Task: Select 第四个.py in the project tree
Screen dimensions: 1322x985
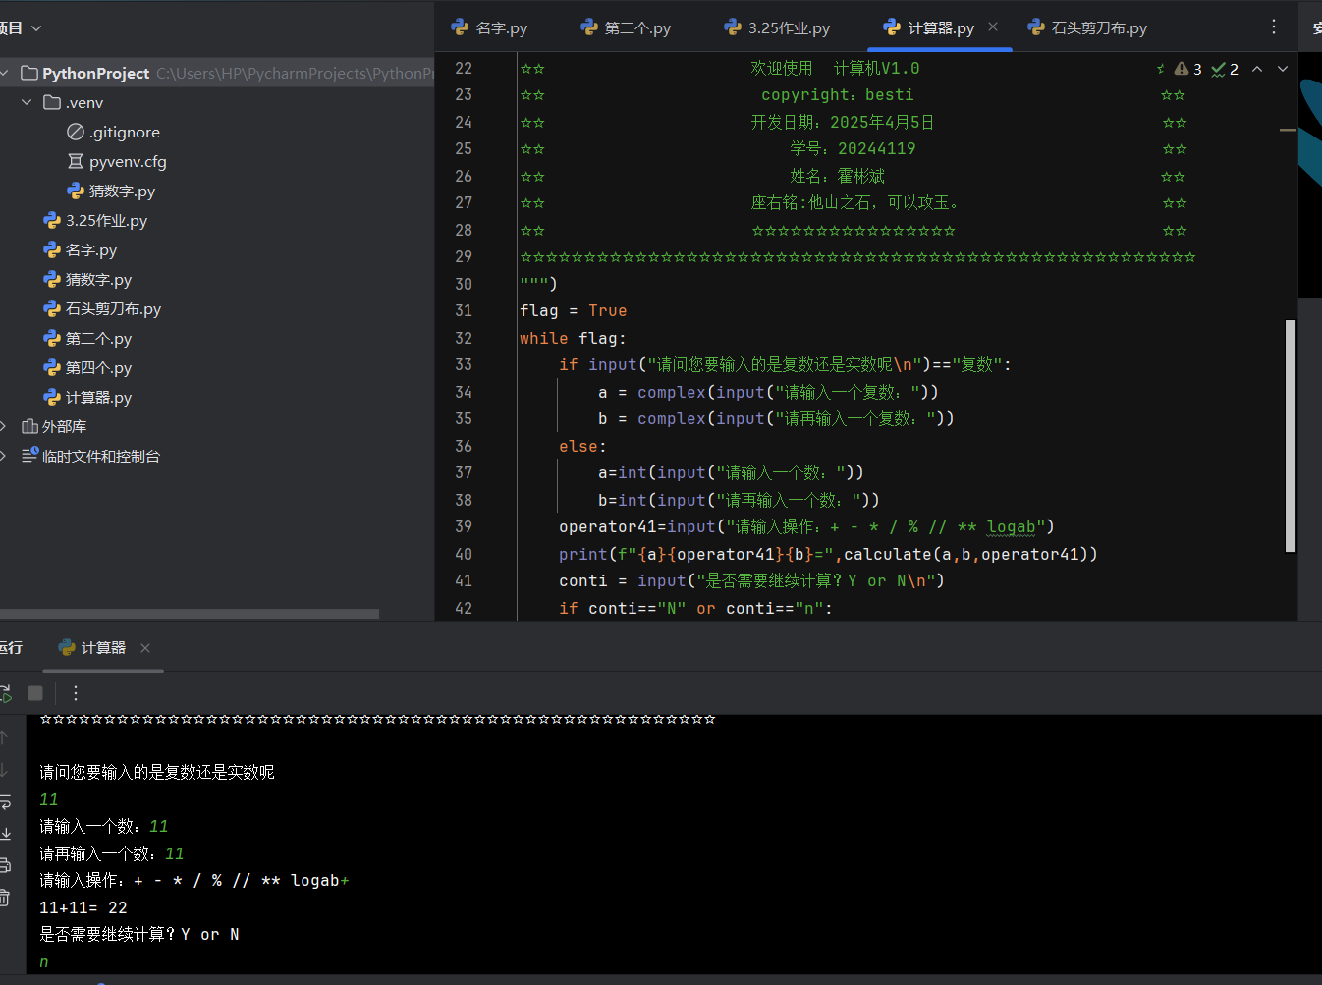Action: (x=87, y=367)
